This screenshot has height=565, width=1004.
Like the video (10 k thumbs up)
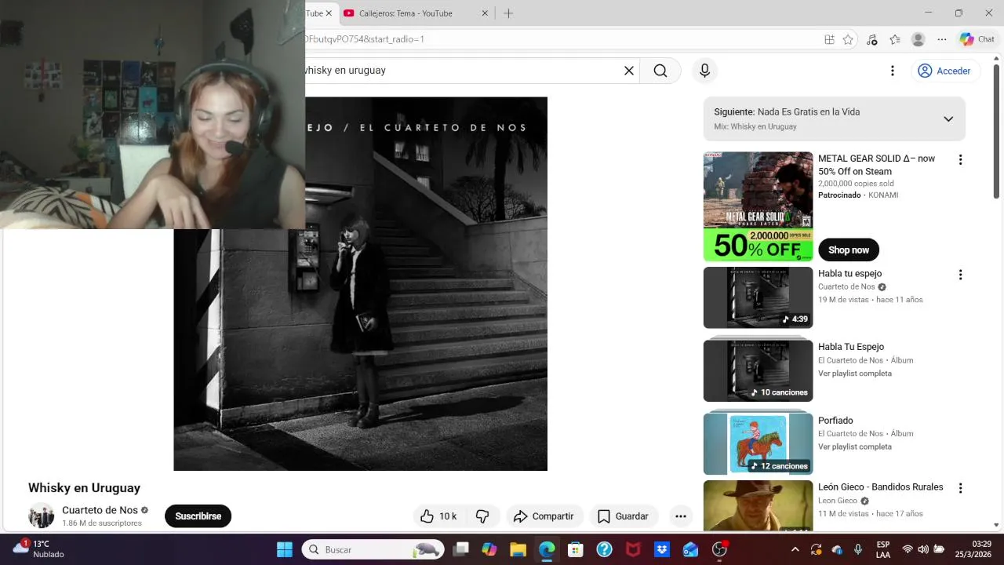coord(438,516)
